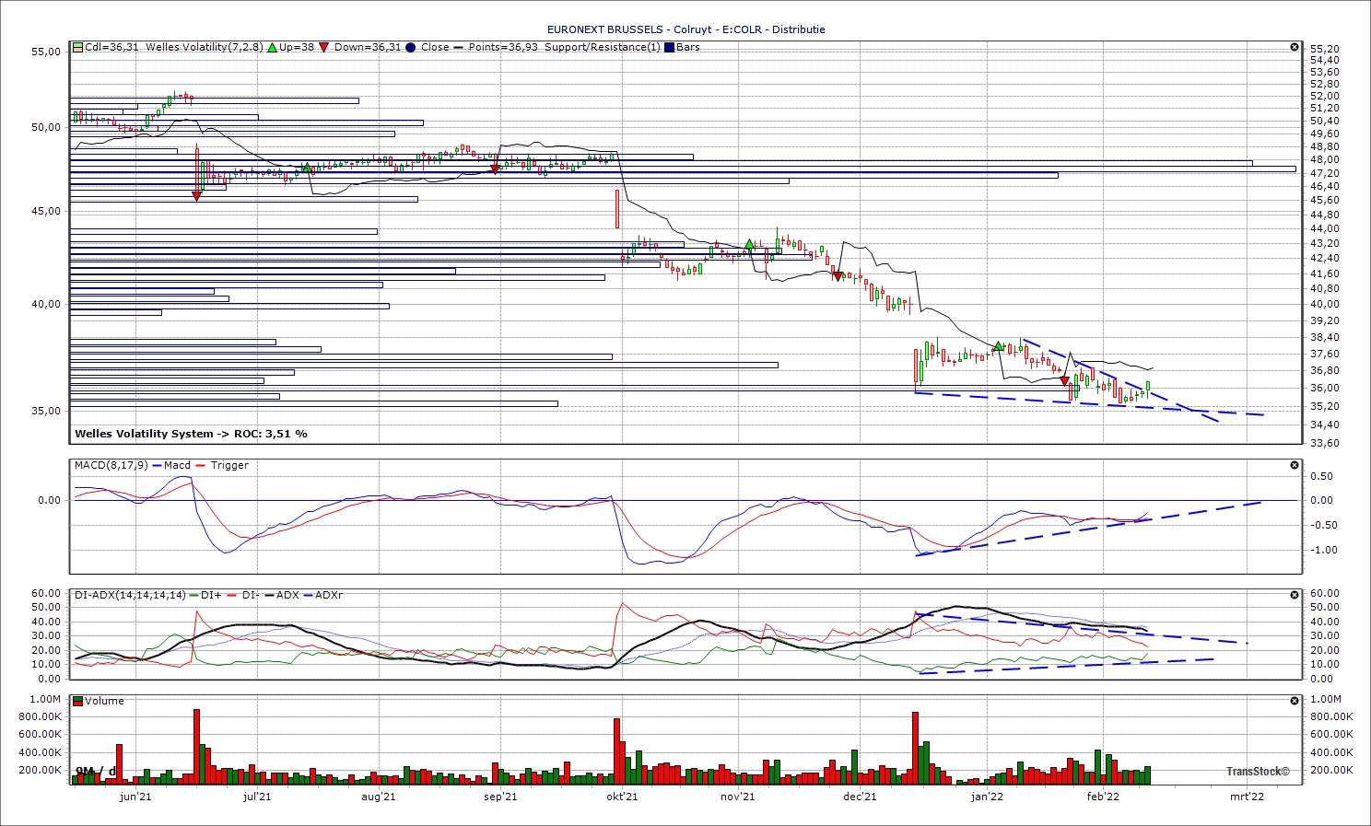Close the DI-ADX indicator panel
Image resolution: width=1371 pixels, height=826 pixels.
coord(1295,595)
